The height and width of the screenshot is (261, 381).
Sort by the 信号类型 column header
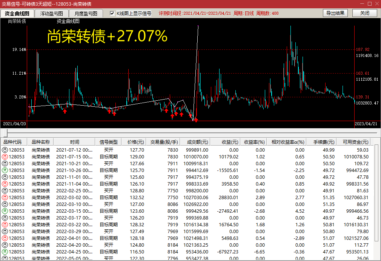[x=108, y=142]
